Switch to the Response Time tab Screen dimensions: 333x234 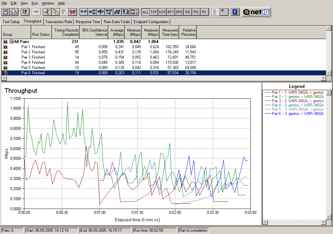click(x=88, y=22)
